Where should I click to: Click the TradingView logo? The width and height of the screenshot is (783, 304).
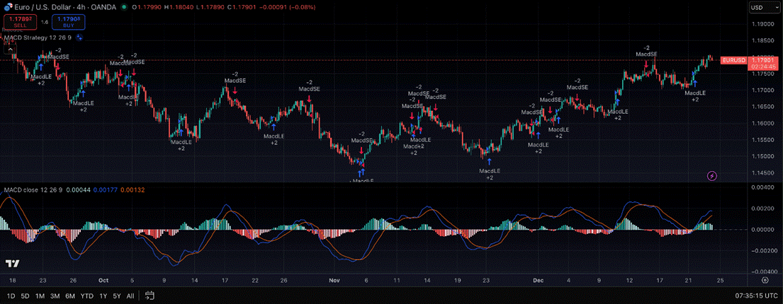coord(12,264)
